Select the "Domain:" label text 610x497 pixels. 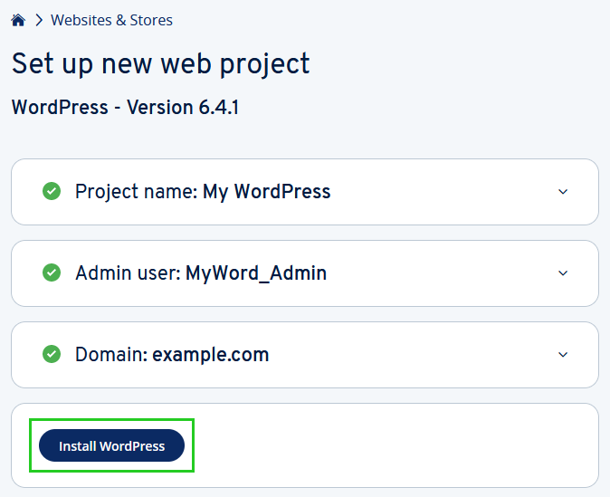[x=110, y=355]
